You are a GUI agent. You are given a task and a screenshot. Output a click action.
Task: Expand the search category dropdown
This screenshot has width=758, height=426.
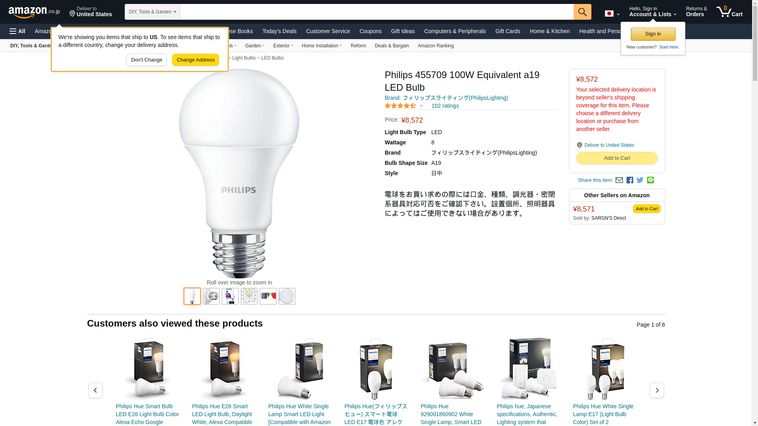click(x=152, y=12)
